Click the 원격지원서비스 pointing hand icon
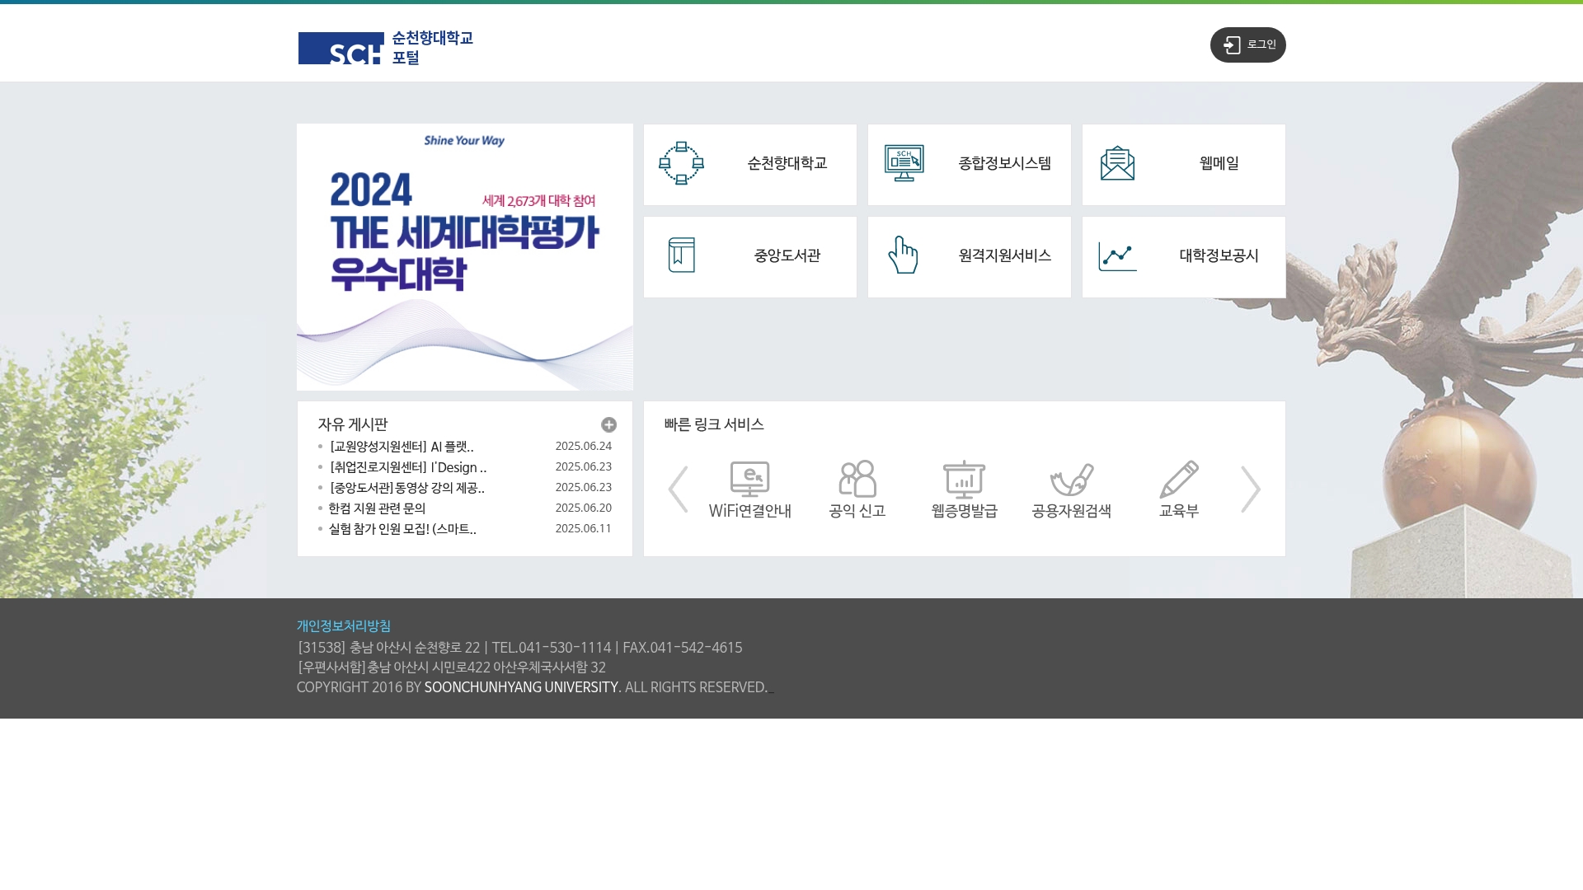1583x890 pixels. (903, 255)
